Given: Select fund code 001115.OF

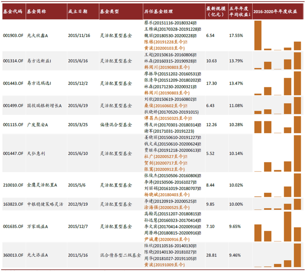Looking at the screenshot, I should 13,125.
